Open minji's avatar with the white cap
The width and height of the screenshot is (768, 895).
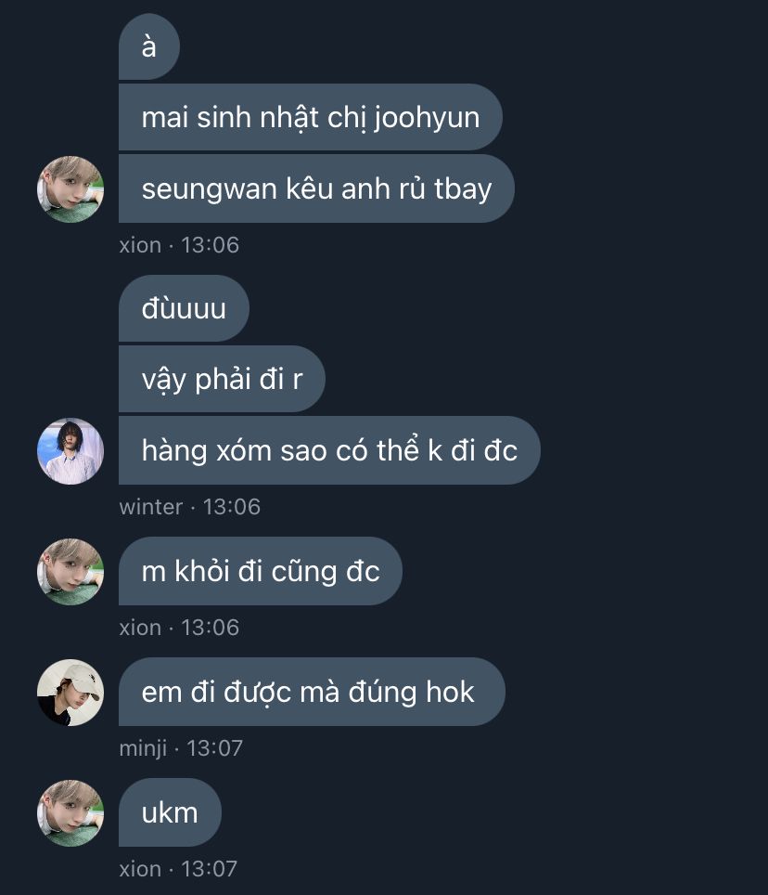[70, 693]
